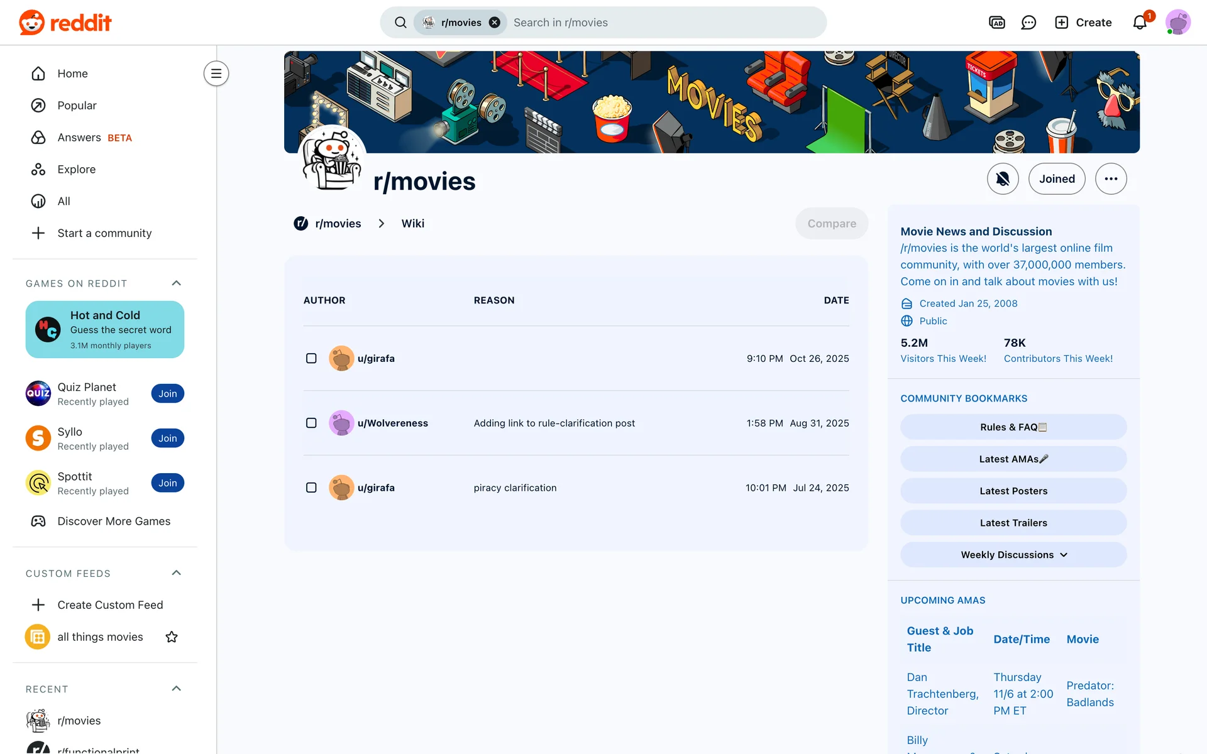Screen dimensions: 1207x754
Task: Tick the piracy clarification revision checkbox
Action: point(311,488)
